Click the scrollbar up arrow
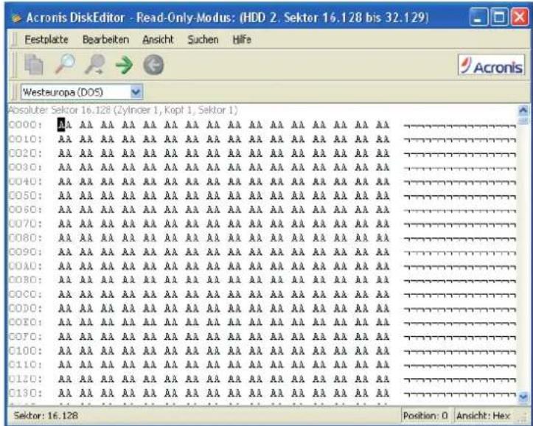Image resolution: width=533 pixels, height=426 pixels. (x=523, y=110)
